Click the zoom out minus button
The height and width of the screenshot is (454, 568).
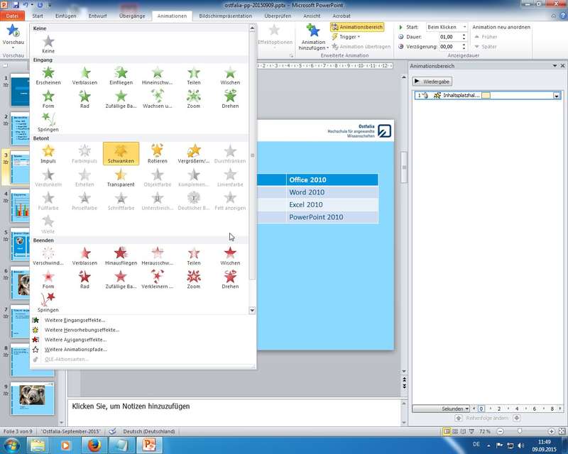pyautogui.click(x=501, y=431)
